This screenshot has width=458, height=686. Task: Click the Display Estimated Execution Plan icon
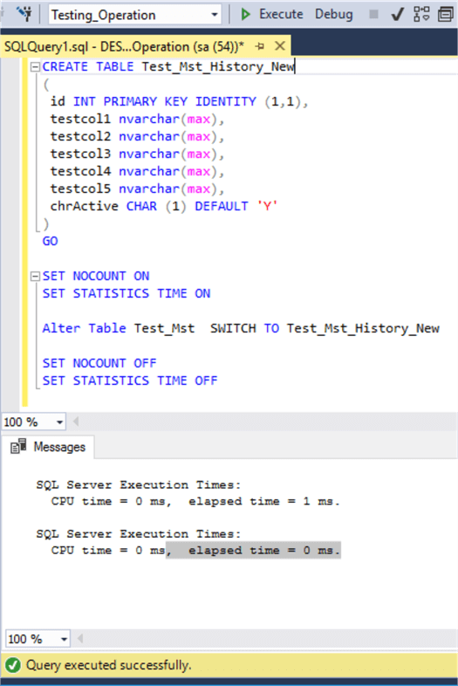(x=421, y=15)
